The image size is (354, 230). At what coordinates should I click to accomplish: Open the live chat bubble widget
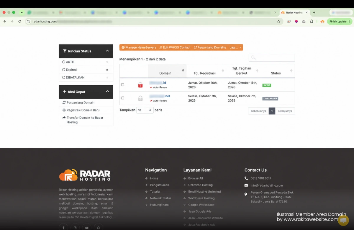343,220
